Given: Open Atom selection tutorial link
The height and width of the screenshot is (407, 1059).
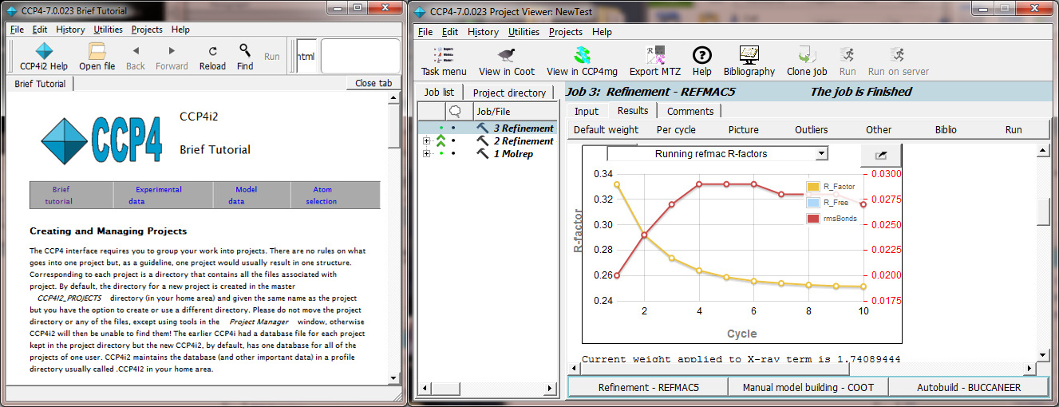Looking at the screenshot, I should click(321, 196).
